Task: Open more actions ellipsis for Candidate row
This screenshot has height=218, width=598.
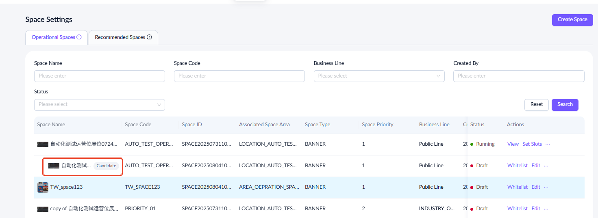Action: pyautogui.click(x=546, y=166)
